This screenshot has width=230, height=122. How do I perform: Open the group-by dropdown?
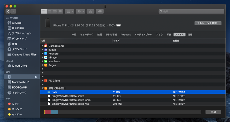[69, 11]
